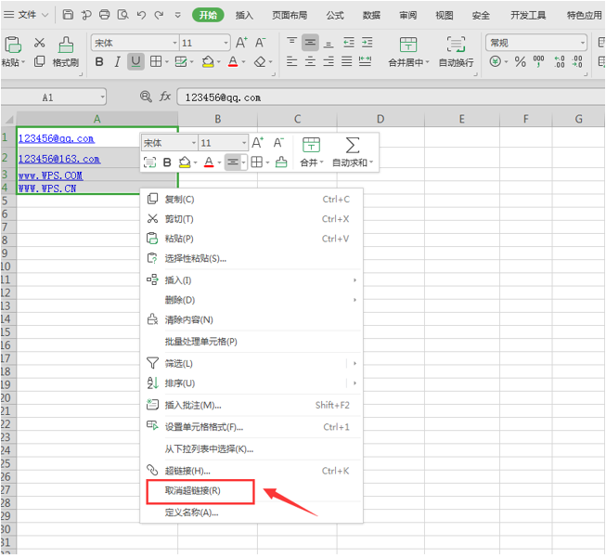Click the fx insert function icon
606x558 pixels.
(165, 97)
